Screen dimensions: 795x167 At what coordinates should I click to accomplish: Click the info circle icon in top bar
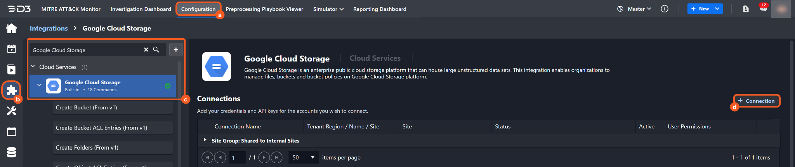(665, 9)
